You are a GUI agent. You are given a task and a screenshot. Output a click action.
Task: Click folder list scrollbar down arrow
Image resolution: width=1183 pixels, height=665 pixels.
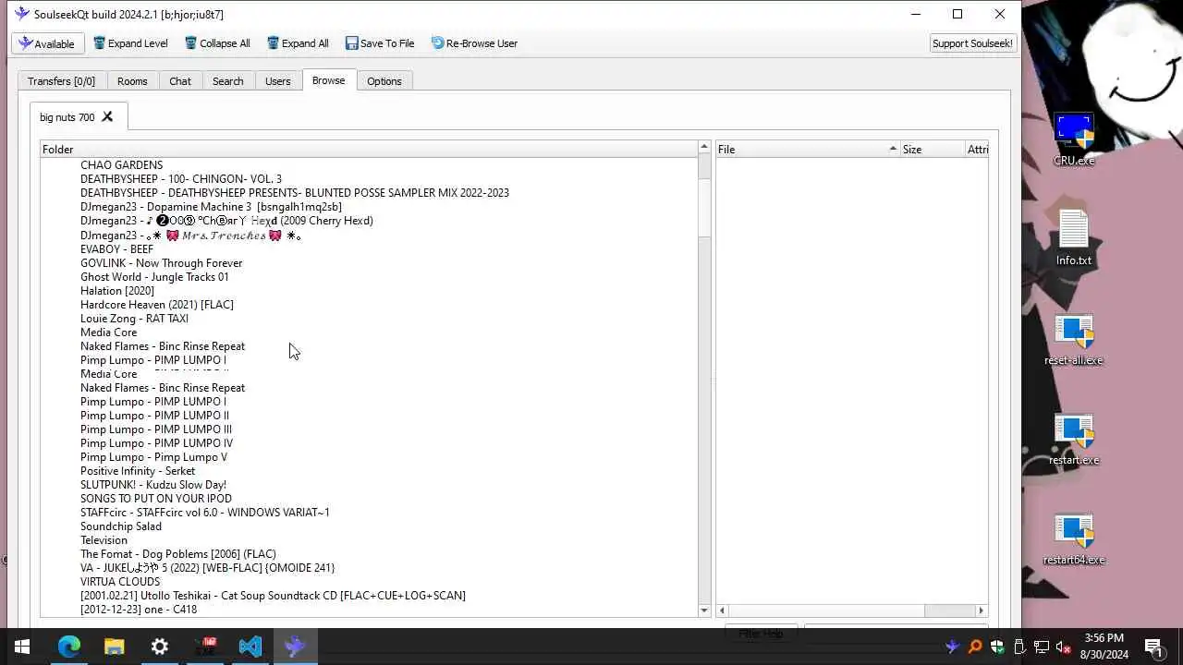click(704, 611)
